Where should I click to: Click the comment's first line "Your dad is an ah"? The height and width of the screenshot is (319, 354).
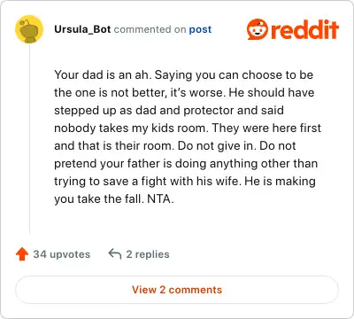103,75
